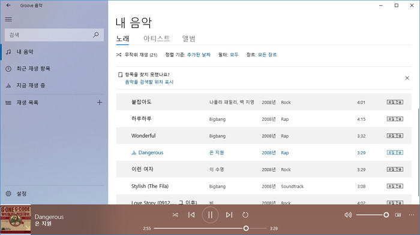Switch to the 노래 tab

(x=122, y=39)
